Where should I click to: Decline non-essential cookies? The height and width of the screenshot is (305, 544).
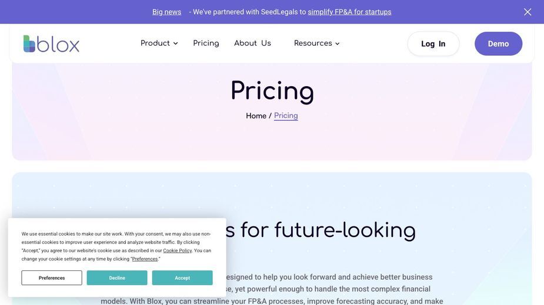117,277
